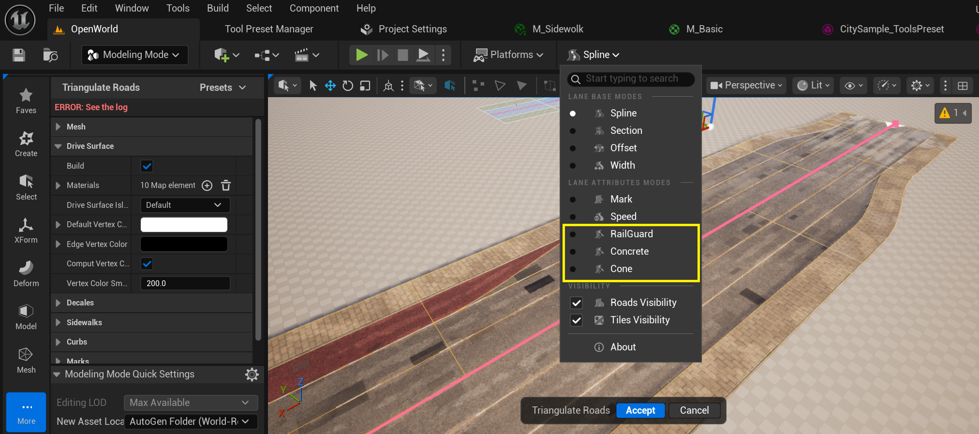Viewport: 979px width, 434px height.
Task: Open the Build menu
Action: (218, 8)
